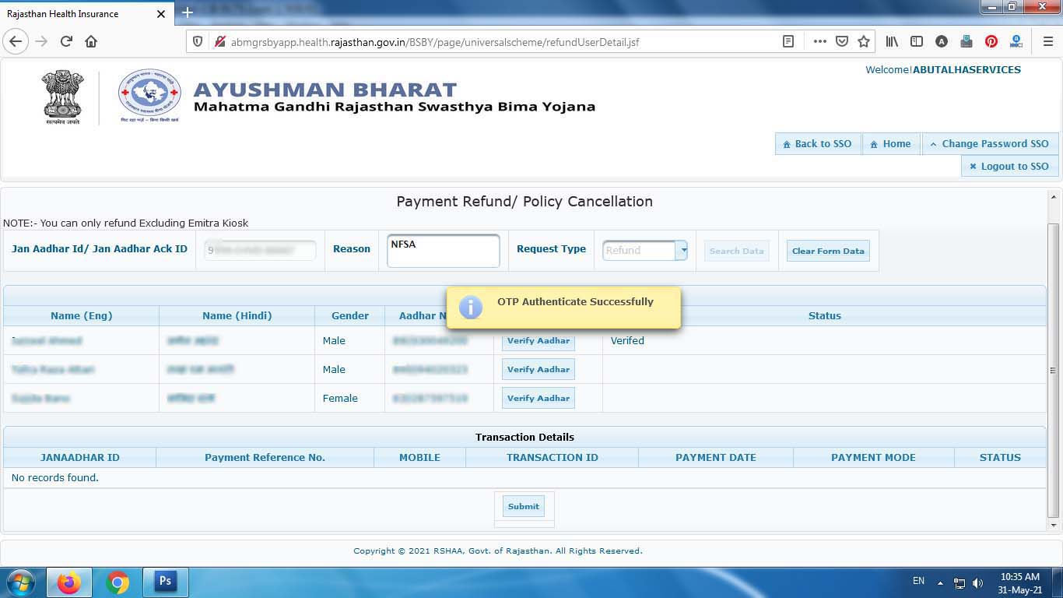Click 'No records found.' text
This screenshot has width=1063, height=598.
(x=55, y=477)
